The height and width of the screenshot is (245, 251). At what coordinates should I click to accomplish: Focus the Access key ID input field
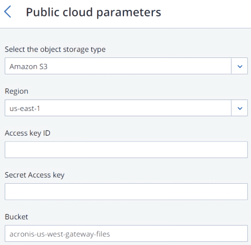click(x=126, y=149)
